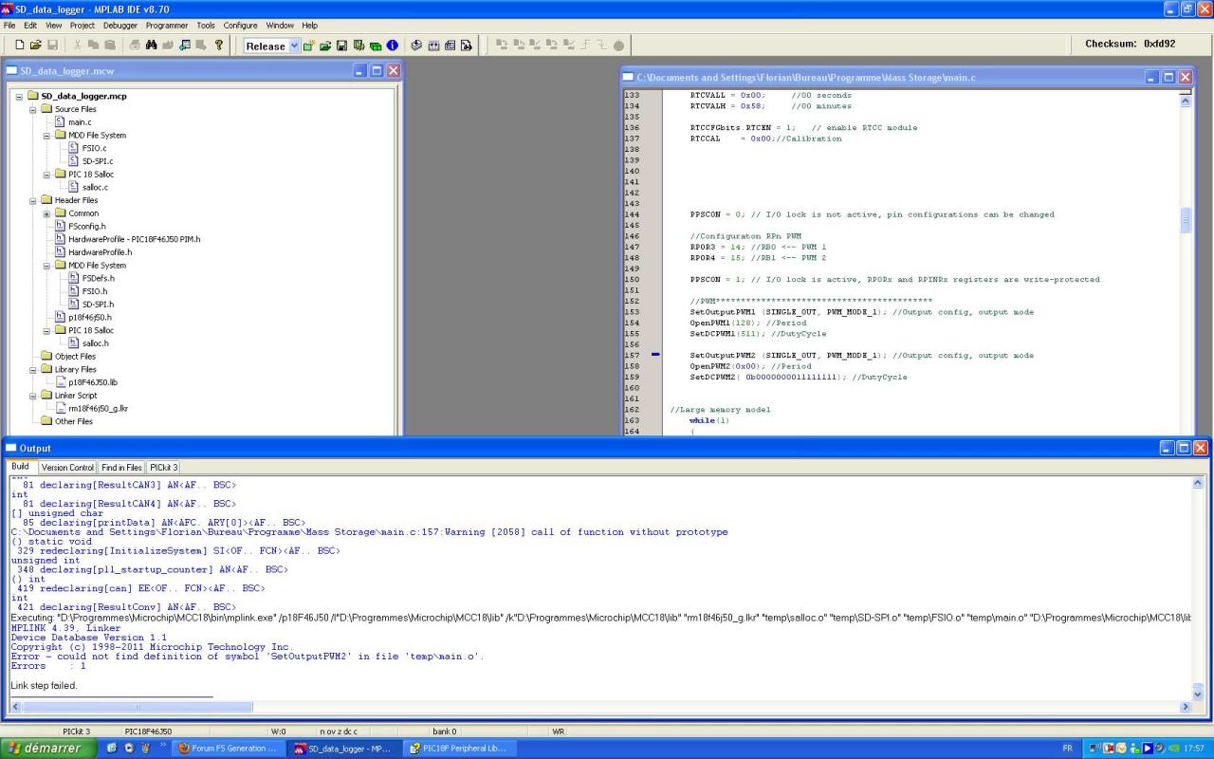The width and height of the screenshot is (1214, 759).
Task: Click the New File toolbar icon
Action: click(20, 45)
